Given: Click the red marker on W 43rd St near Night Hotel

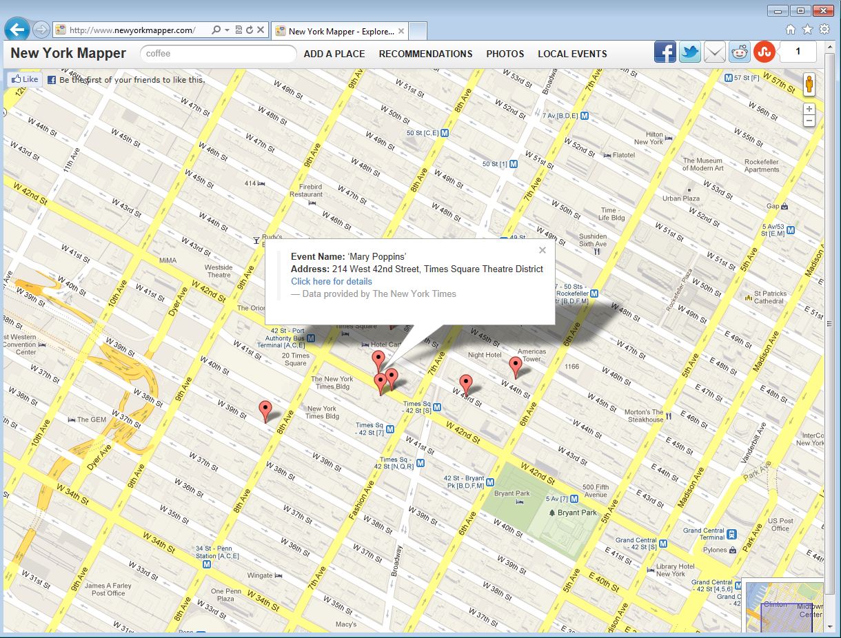Looking at the screenshot, I should pos(466,385).
